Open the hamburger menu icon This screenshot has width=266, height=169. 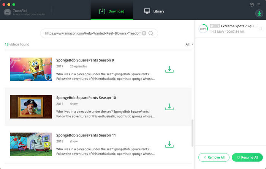(x=259, y=5)
